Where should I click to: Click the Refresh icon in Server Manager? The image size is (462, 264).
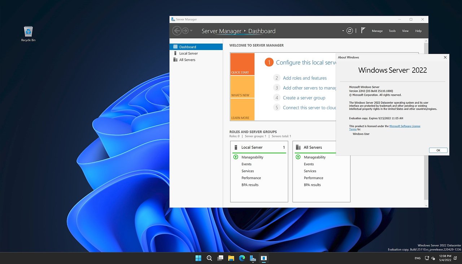coord(350,31)
